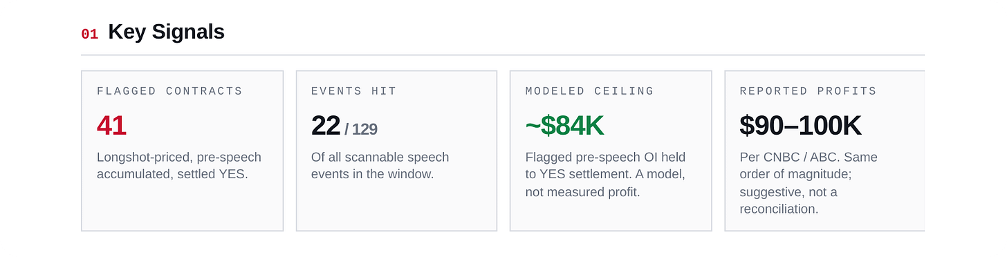Click the Longshot-priced description text

[x=179, y=166]
